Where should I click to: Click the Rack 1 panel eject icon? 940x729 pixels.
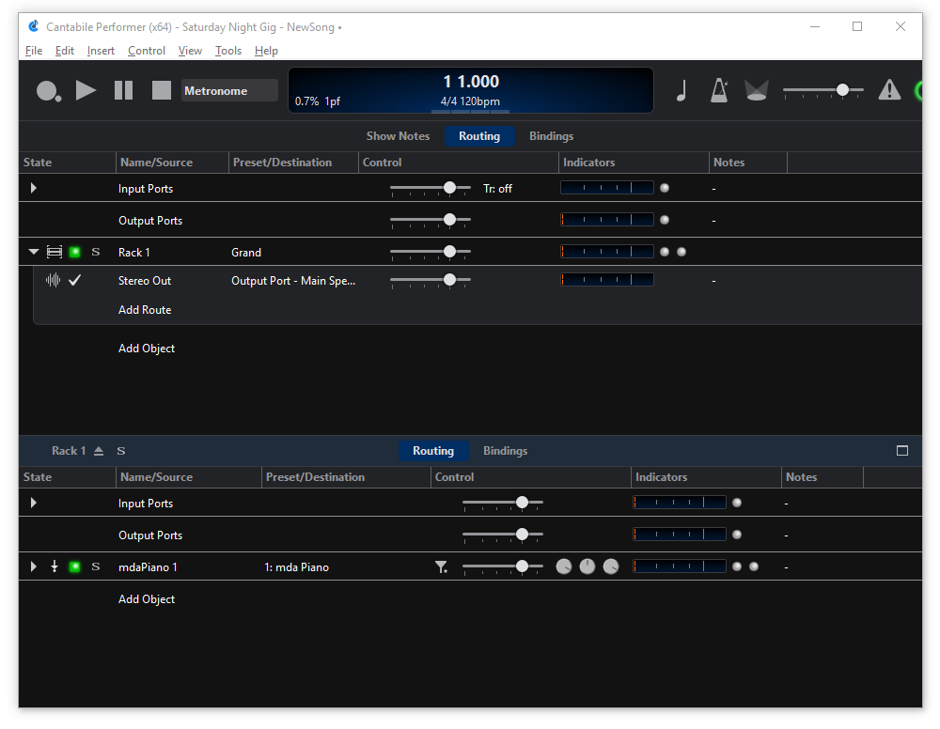pos(99,451)
